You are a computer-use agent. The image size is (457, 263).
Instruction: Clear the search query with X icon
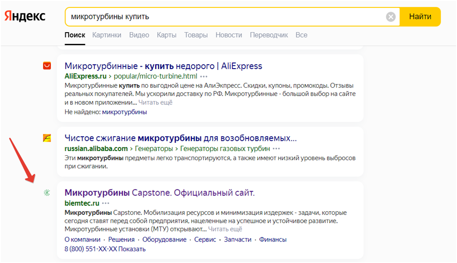point(391,17)
